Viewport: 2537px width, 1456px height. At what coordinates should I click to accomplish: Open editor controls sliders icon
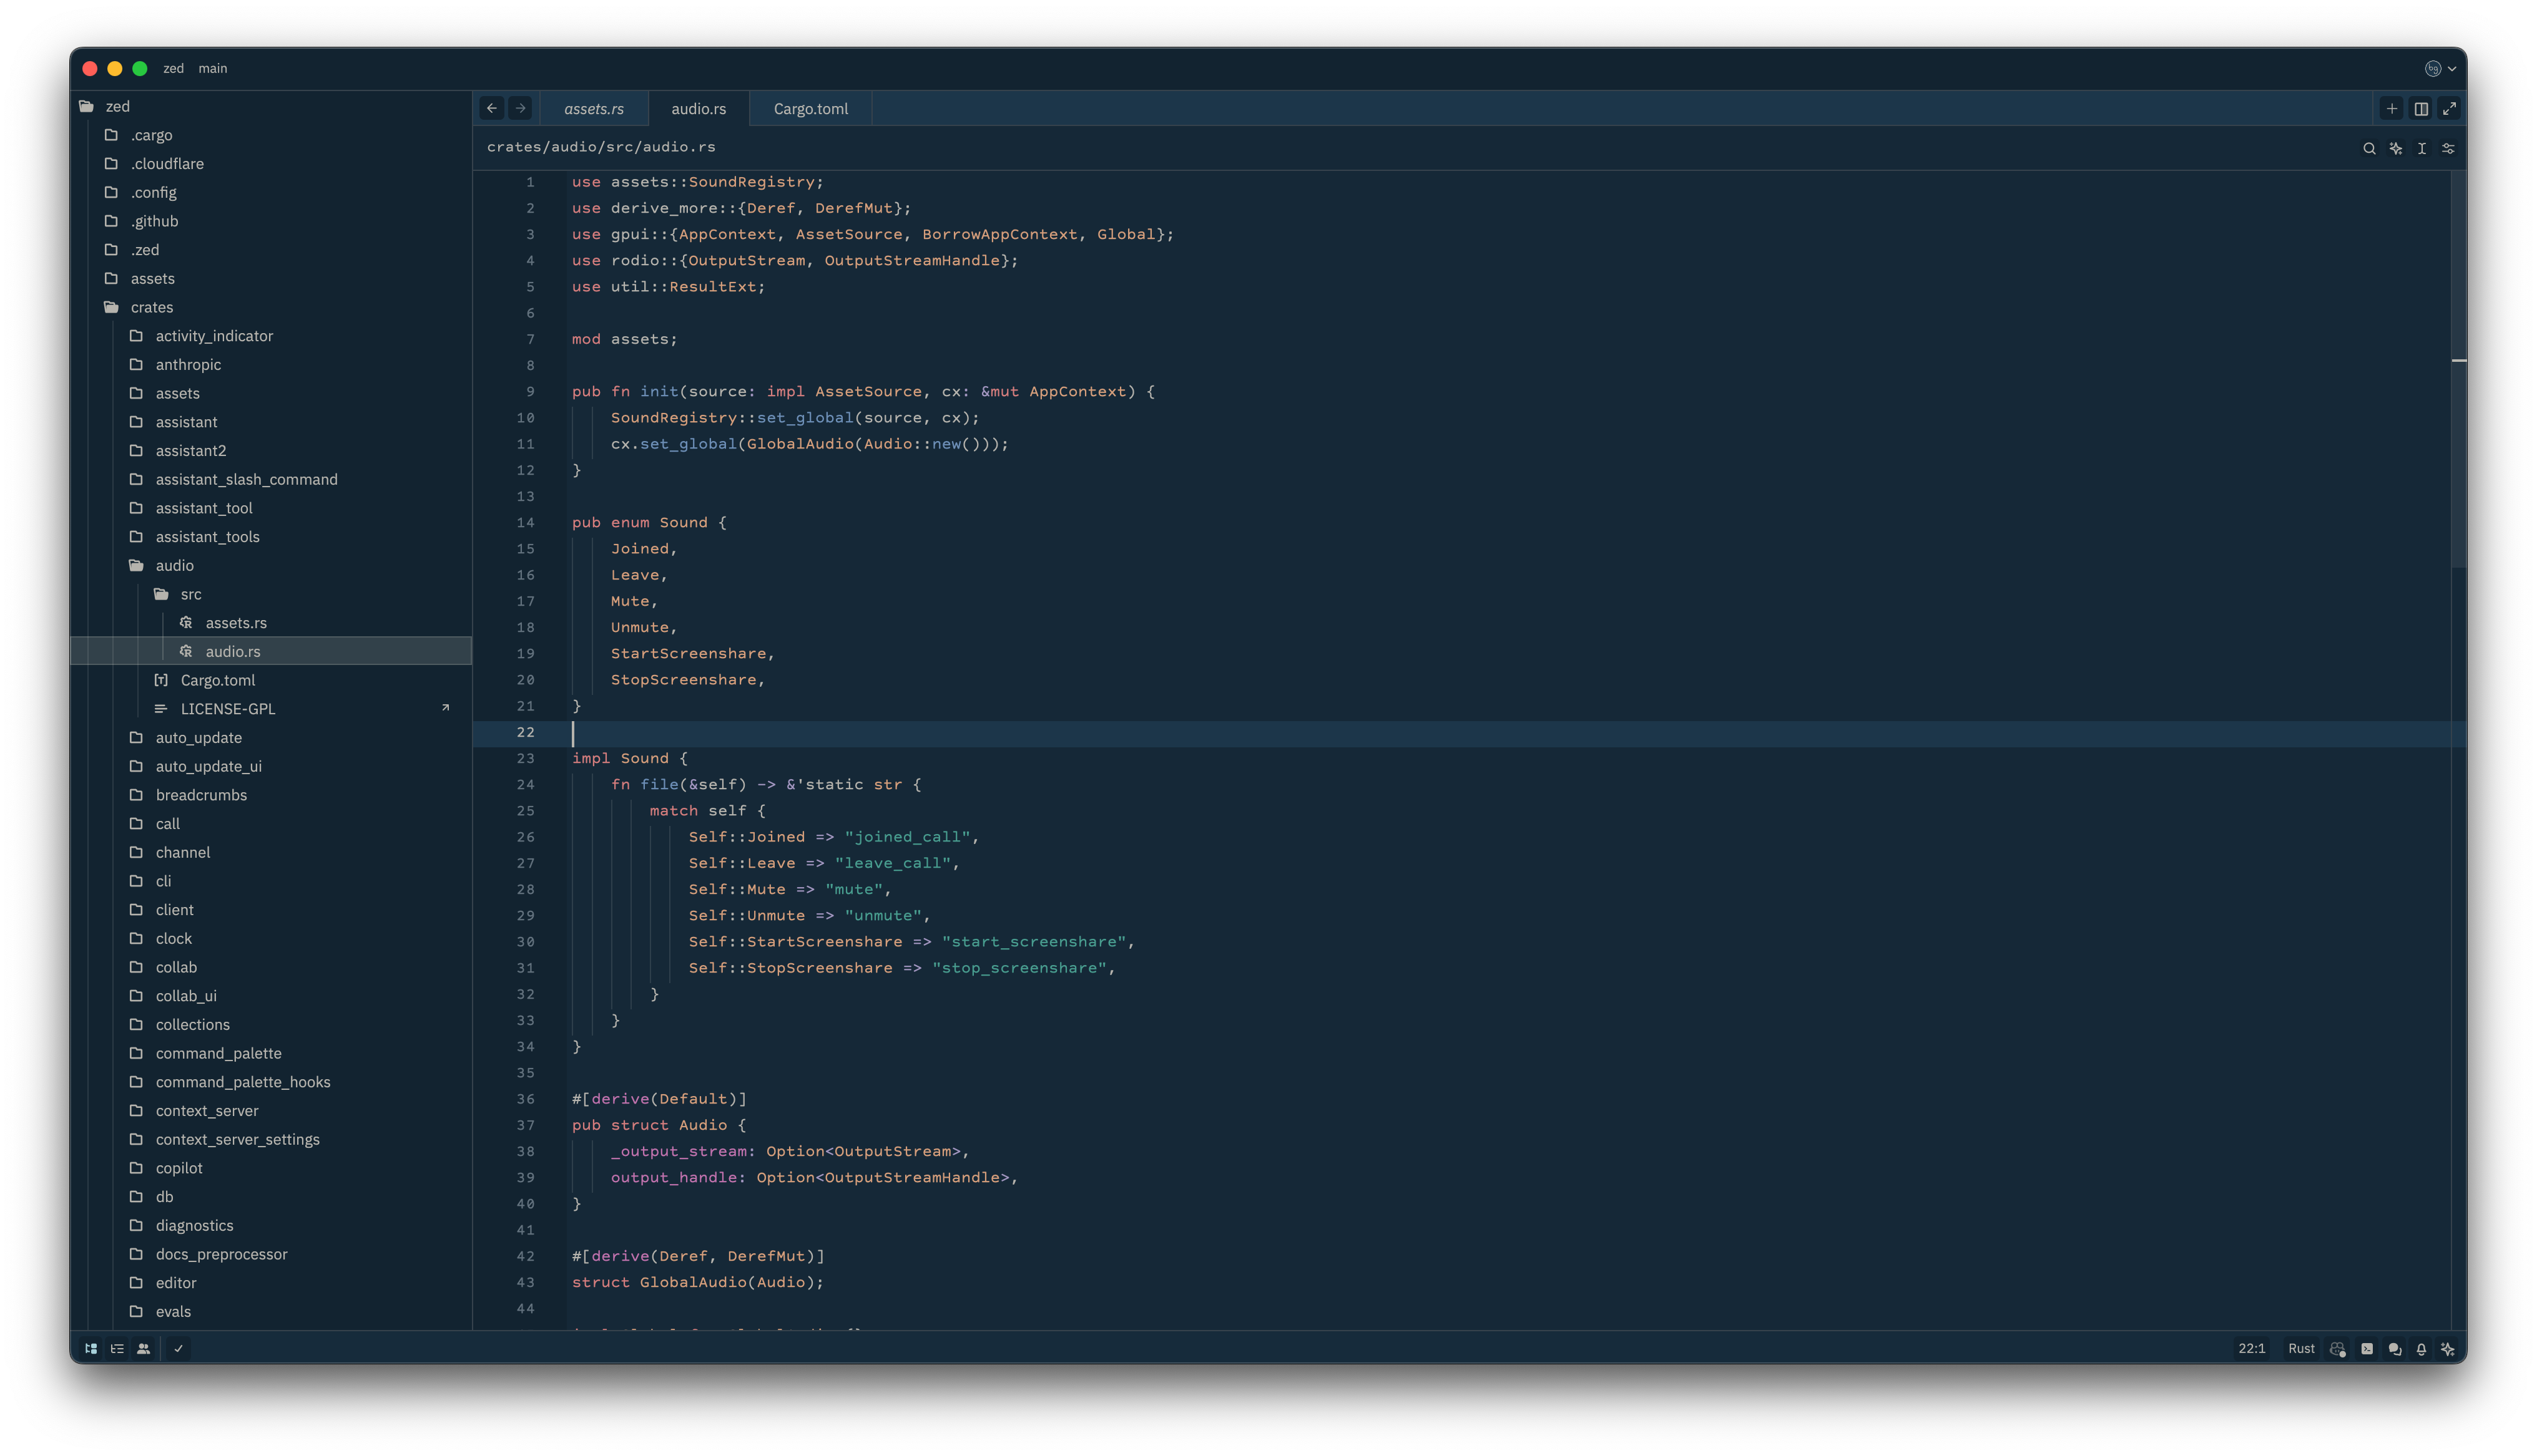[2448, 148]
